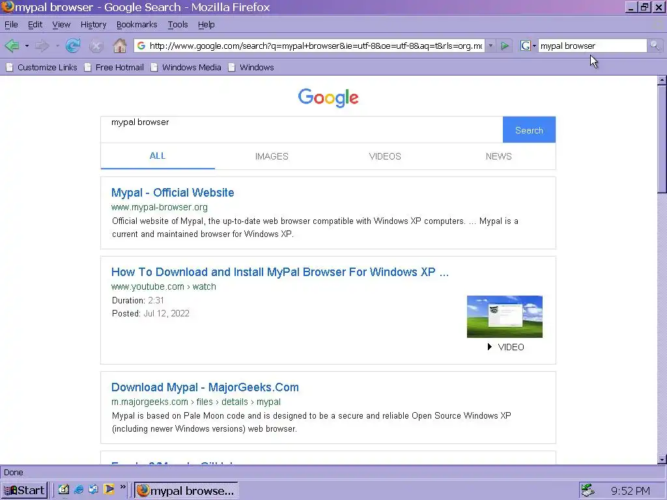The image size is (667, 500).
Task: Open the Back history dropdown arrow
Action: (27, 46)
